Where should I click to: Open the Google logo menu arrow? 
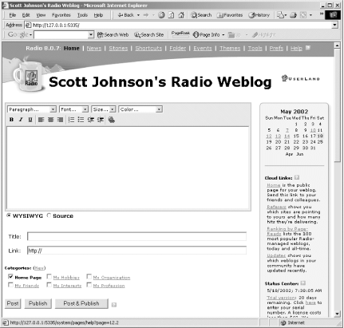click(30, 35)
